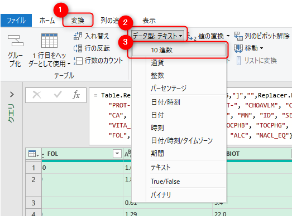Click the fx function icon

click(76, 95)
